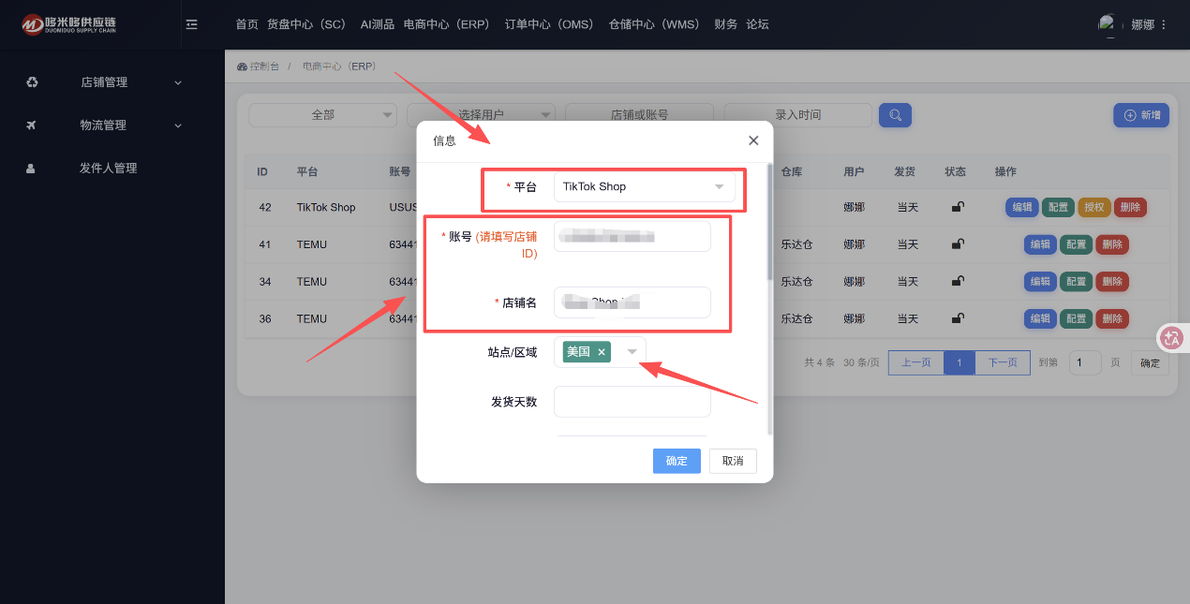Screen dimensions: 1190x604
Task: Click the 状态 column header
Action: tap(955, 172)
